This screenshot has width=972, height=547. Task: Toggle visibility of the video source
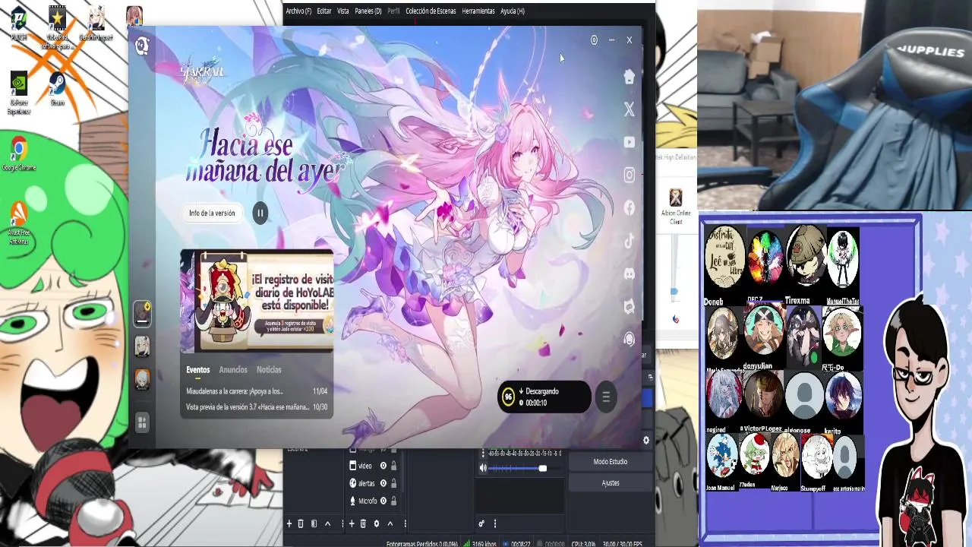[x=383, y=466]
